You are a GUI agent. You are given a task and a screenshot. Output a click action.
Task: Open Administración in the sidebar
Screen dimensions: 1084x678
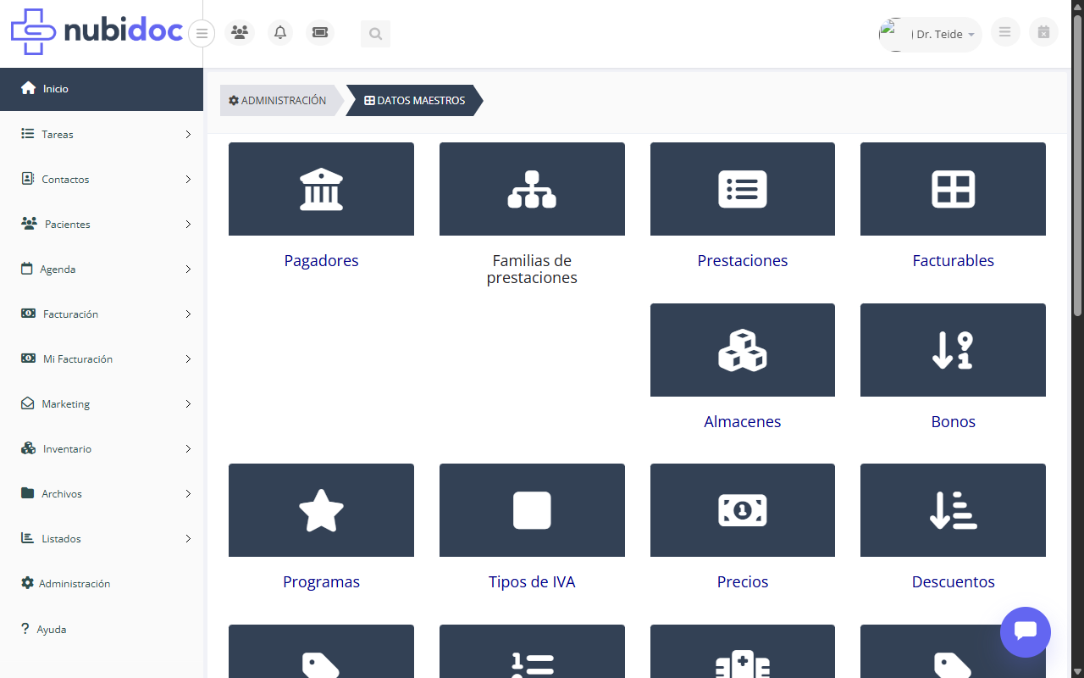pyautogui.click(x=102, y=583)
